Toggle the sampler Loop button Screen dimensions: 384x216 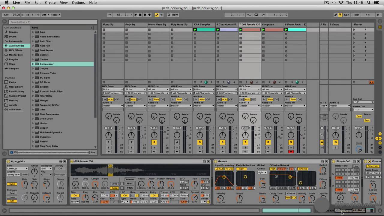(x=114, y=184)
